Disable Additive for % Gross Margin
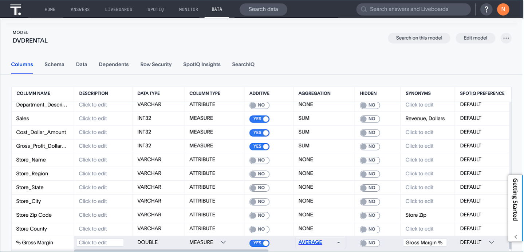Image resolution: width=524 pixels, height=252 pixels. tap(259, 243)
